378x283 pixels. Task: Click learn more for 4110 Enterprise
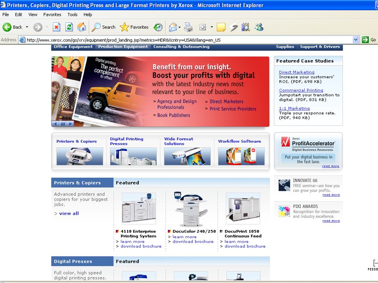click(x=132, y=242)
